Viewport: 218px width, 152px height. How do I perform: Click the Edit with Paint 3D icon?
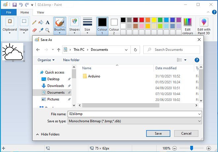(x=204, y=22)
